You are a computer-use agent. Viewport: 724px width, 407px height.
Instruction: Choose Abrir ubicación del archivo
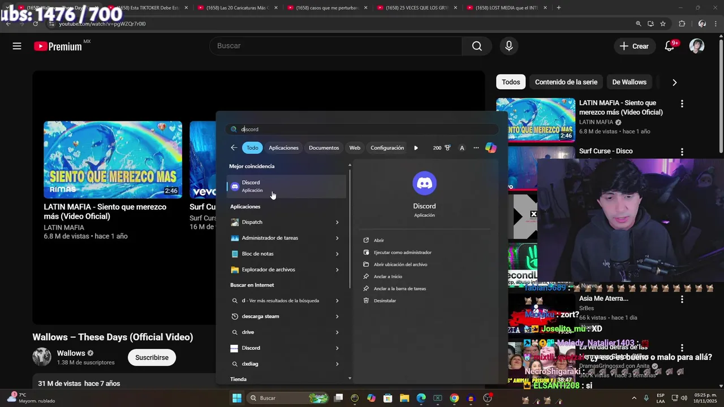[395, 265]
